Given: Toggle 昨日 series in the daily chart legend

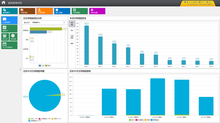Looking at the screenshot, I should pyautogui.click(x=48, y=66).
